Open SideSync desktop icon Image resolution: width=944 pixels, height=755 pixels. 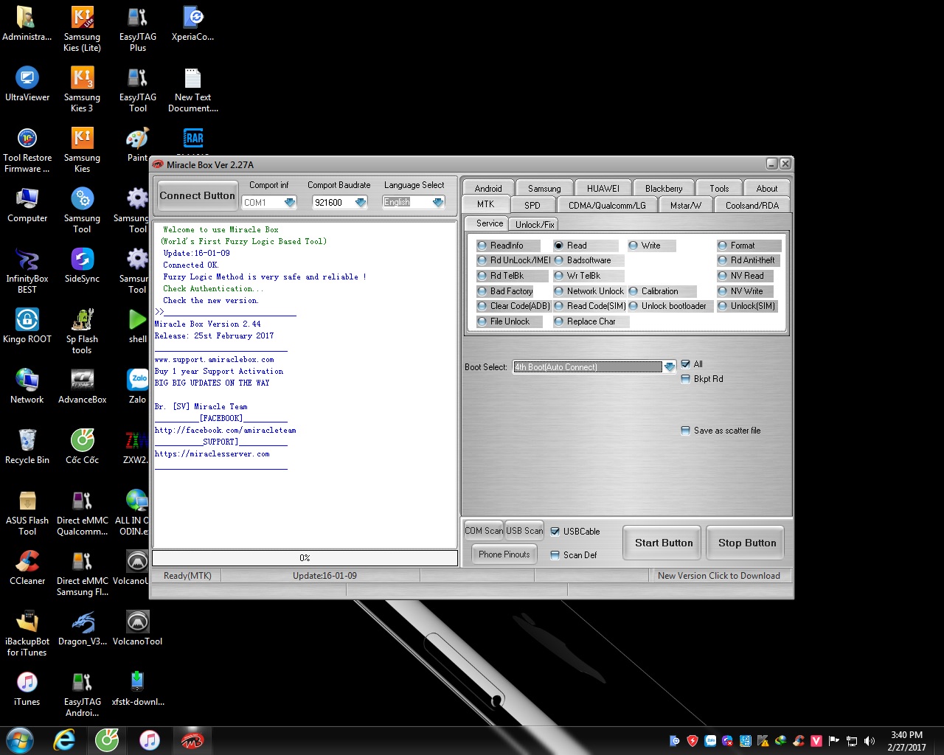pos(82,265)
